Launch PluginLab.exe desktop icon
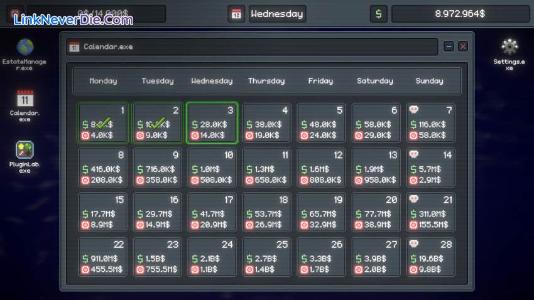Image resolution: width=534 pixels, height=300 pixels. (x=25, y=150)
